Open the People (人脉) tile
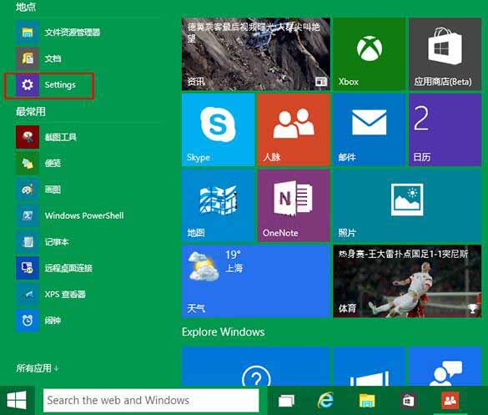The width and height of the screenshot is (488, 415). click(x=294, y=129)
